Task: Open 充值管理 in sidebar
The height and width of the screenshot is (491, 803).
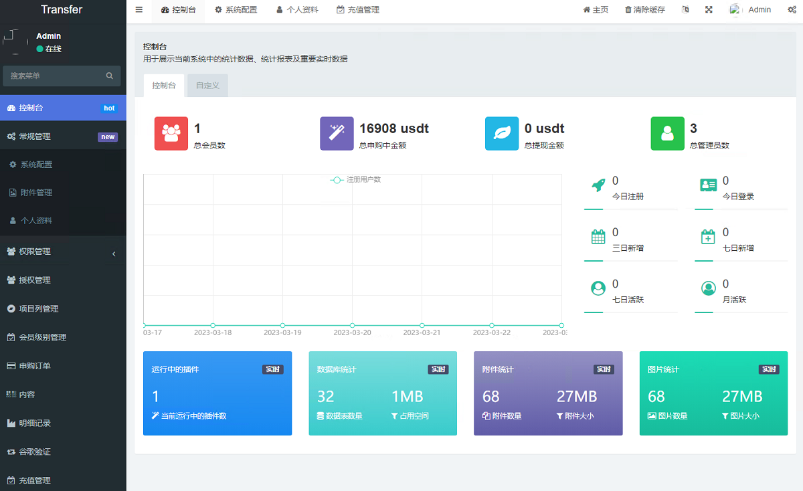Action: coord(63,480)
